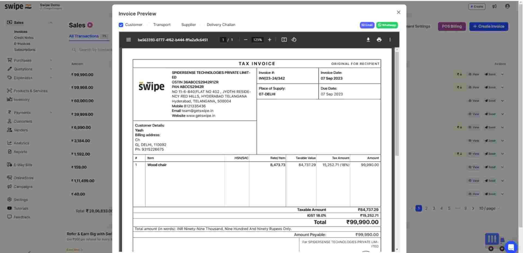Download the invoice PDF
The image size is (523, 253).
368,40
